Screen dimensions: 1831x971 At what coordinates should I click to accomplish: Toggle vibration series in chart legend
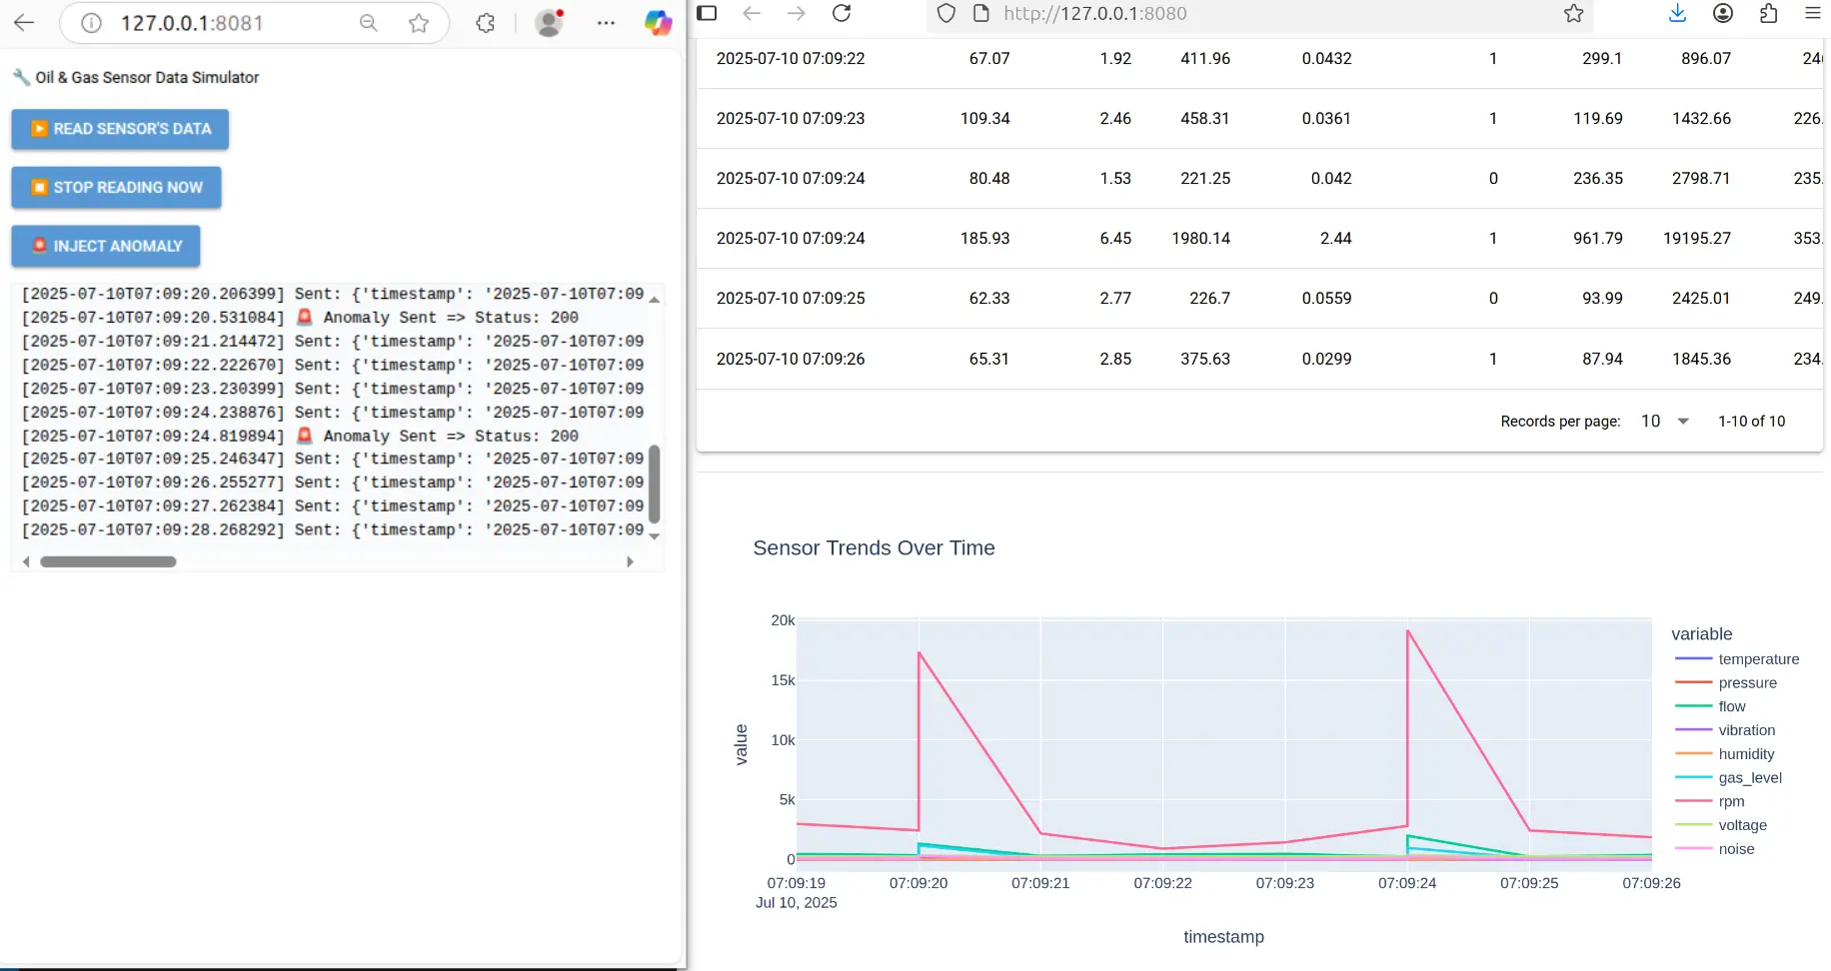1725,730
